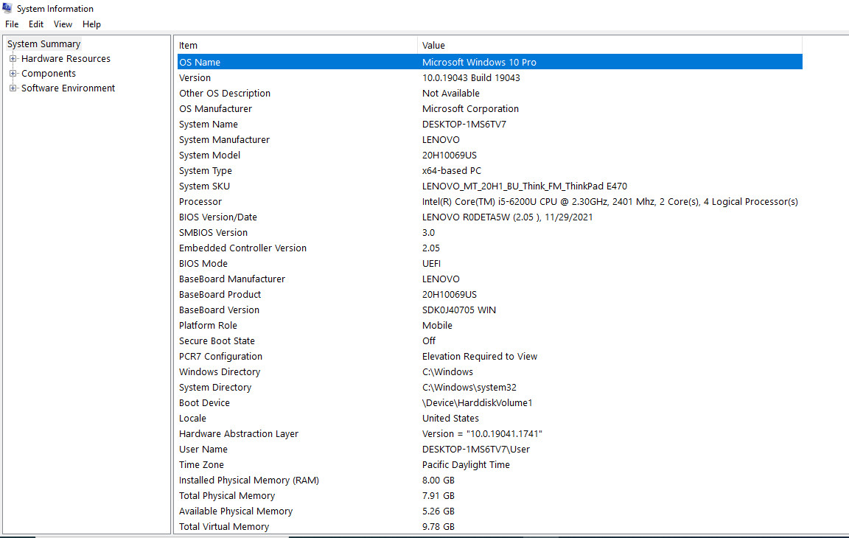Open the Help menu
Image resolution: width=849 pixels, height=538 pixels.
coord(91,24)
